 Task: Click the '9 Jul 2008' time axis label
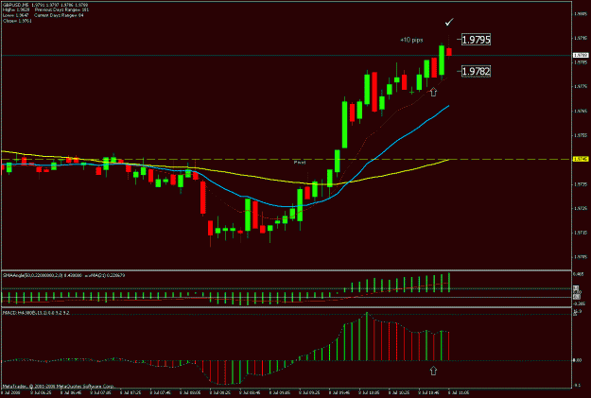[x=11, y=392]
